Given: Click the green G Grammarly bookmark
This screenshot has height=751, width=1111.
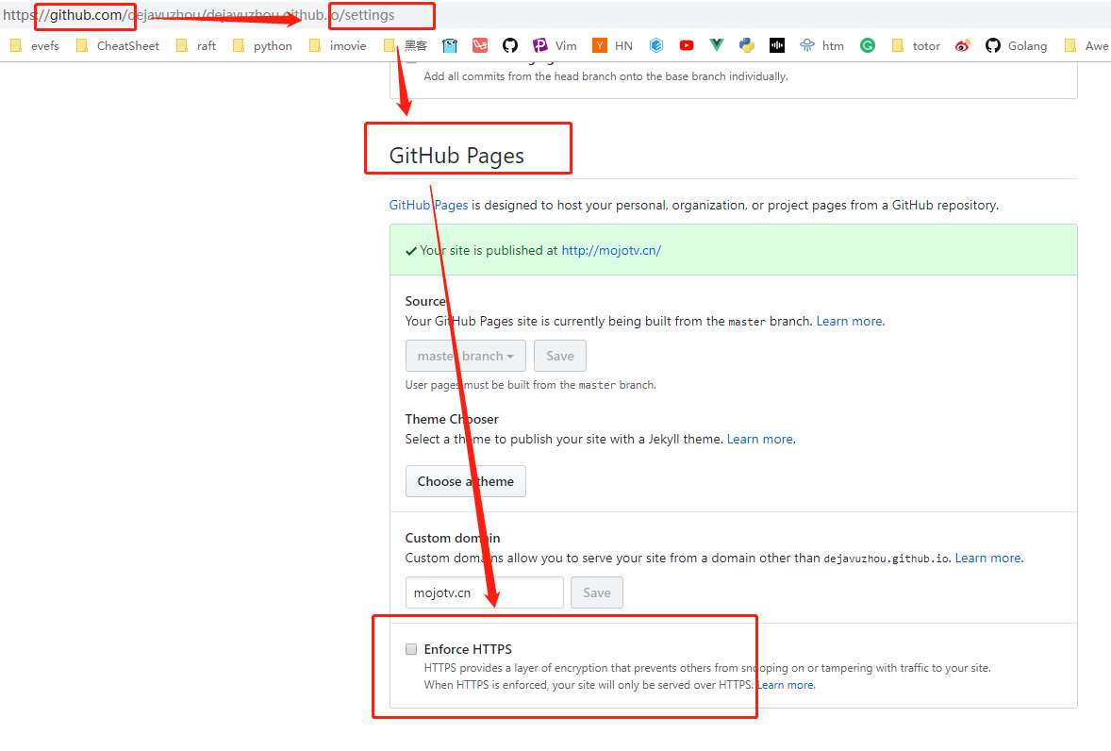Looking at the screenshot, I should point(868,46).
